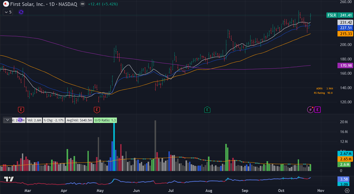Click the purple upcoming earnings E marker

[317, 110]
